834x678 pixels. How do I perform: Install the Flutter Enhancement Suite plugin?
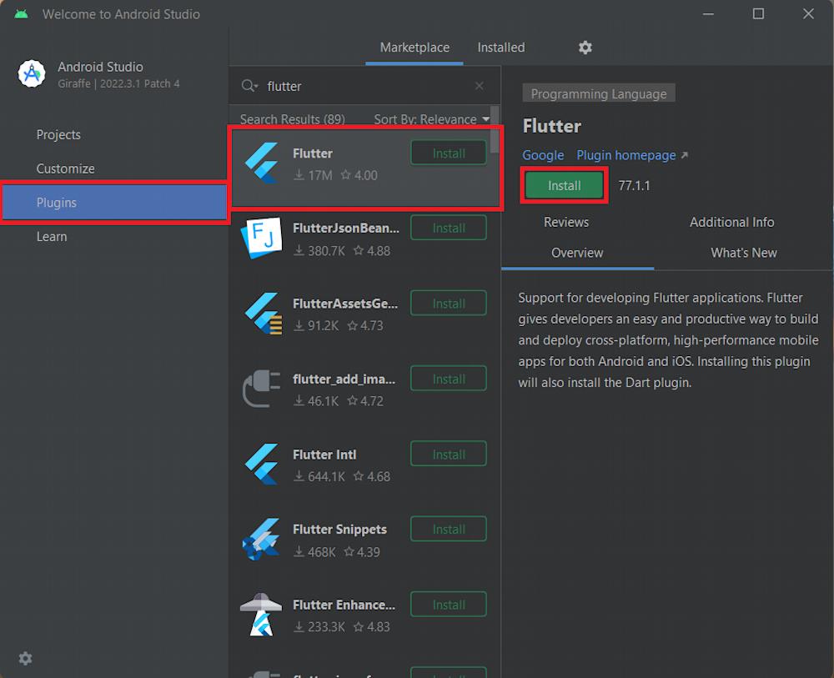[449, 605]
